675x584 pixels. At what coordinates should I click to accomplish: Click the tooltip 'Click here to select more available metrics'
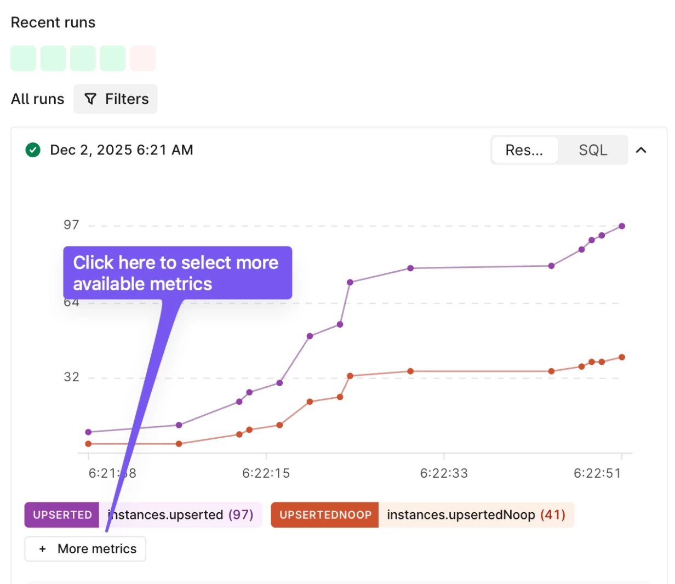click(x=177, y=273)
